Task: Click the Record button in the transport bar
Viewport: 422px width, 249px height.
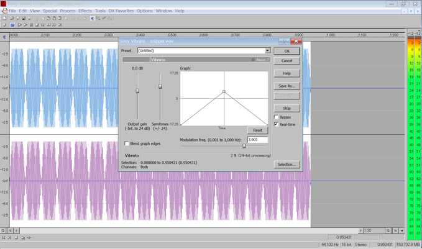Action: click(4, 25)
